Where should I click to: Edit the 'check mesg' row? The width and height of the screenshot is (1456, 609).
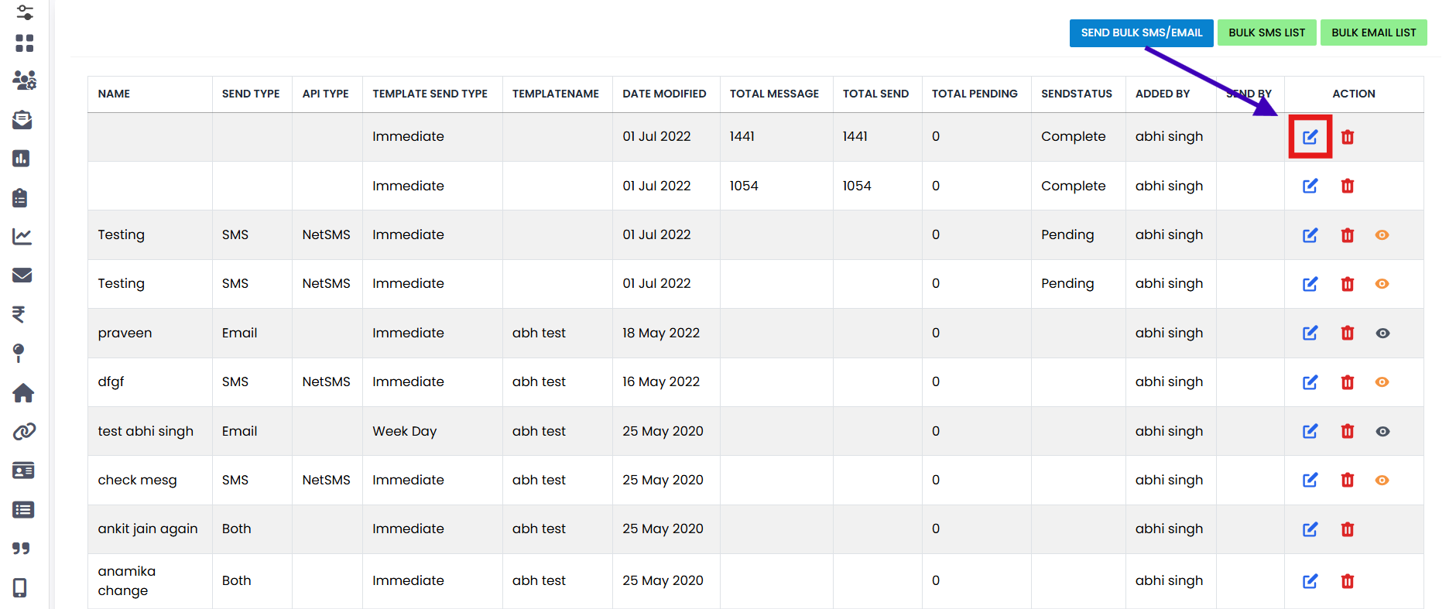pyautogui.click(x=1310, y=481)
